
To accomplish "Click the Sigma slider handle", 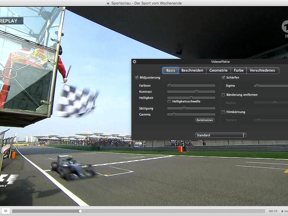I will (257, 86).
